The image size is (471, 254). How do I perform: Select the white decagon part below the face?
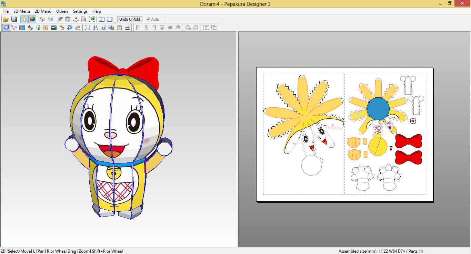pyautogui.click(x=312, y=165)
